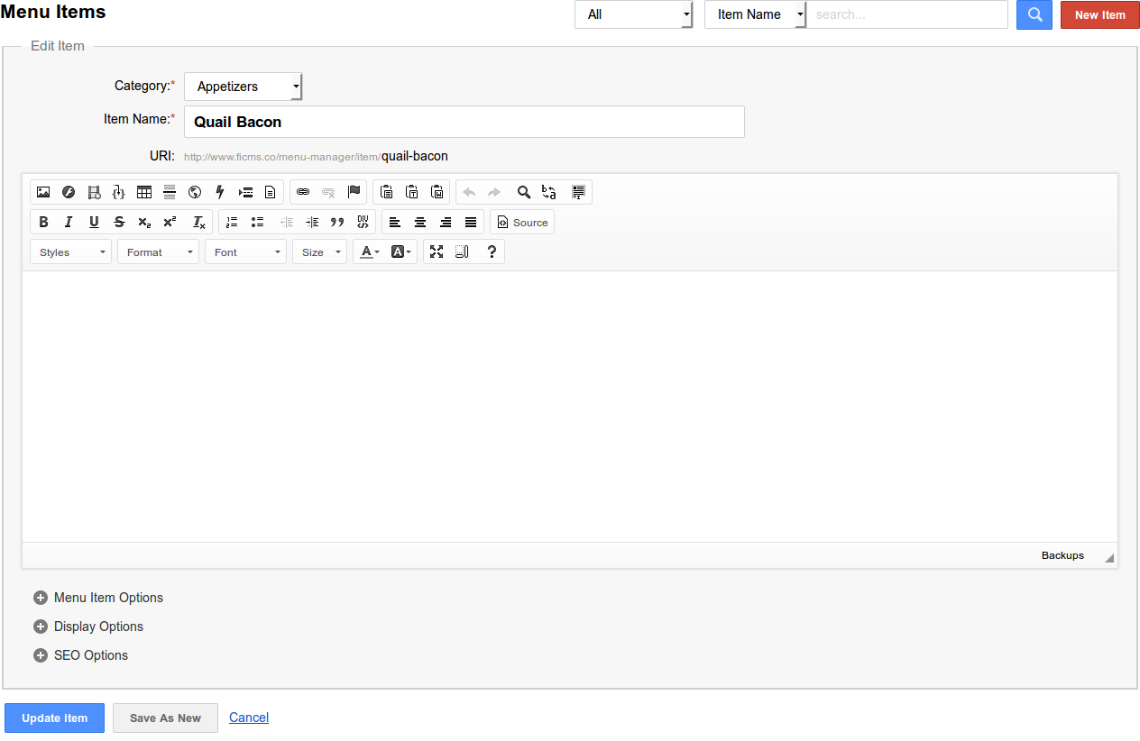
Task: Click the Item Name field containing Quail Bacon
Action: pyautogui.click(x=464, y=122)
